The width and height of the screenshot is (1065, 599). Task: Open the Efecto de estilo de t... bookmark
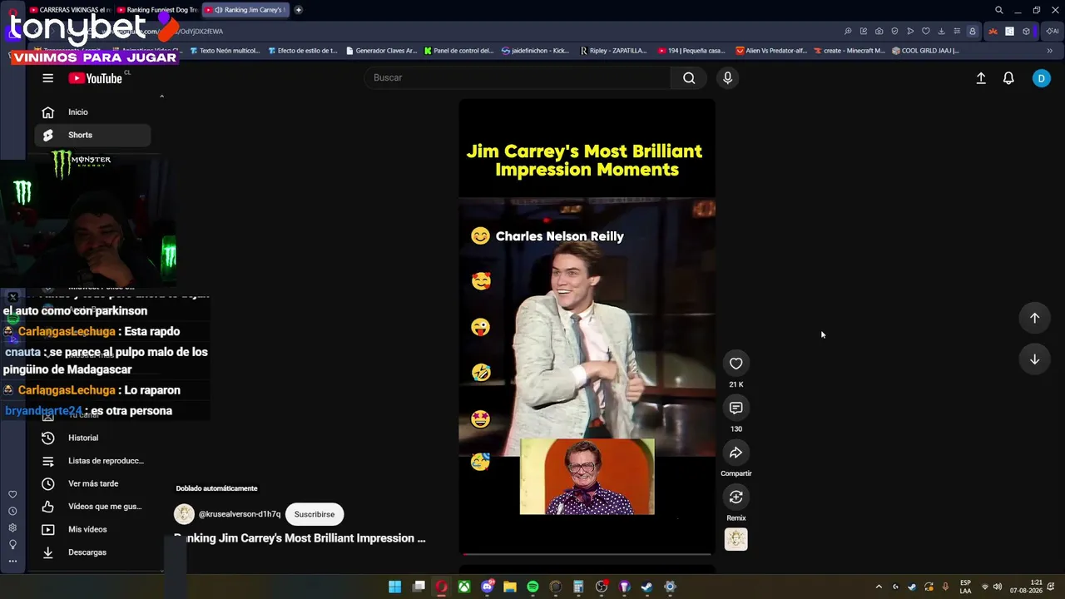[303, 51]
